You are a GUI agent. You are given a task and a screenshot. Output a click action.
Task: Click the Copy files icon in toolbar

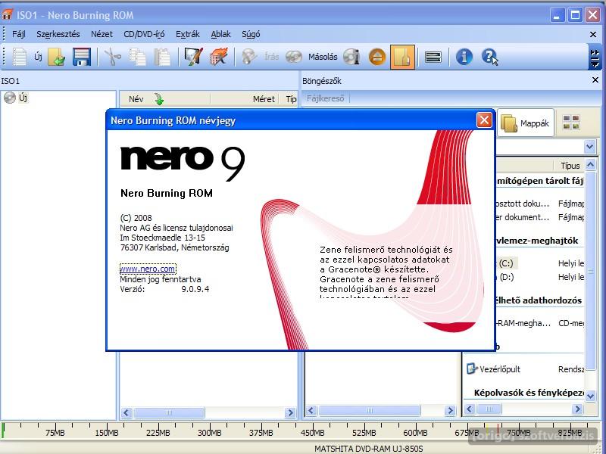[138, 57]
